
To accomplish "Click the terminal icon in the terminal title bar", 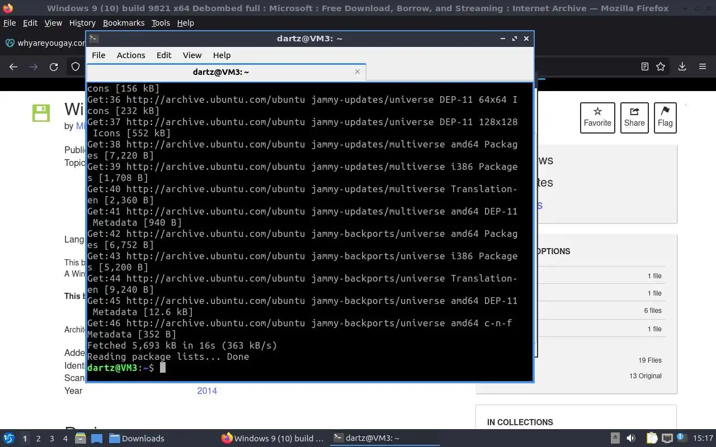I will 94,39.
